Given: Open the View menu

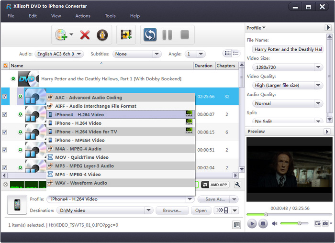Looking at the screenshot, I should [56, 16].
